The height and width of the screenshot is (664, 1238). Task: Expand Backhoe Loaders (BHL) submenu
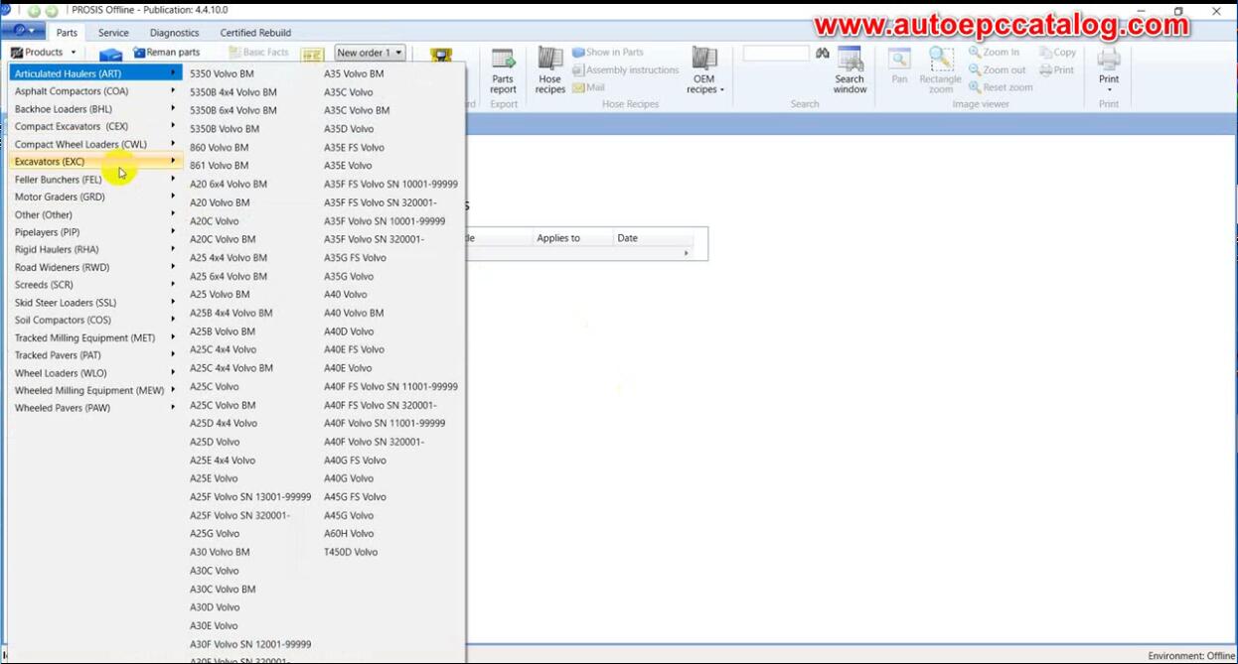coord(95,109)
